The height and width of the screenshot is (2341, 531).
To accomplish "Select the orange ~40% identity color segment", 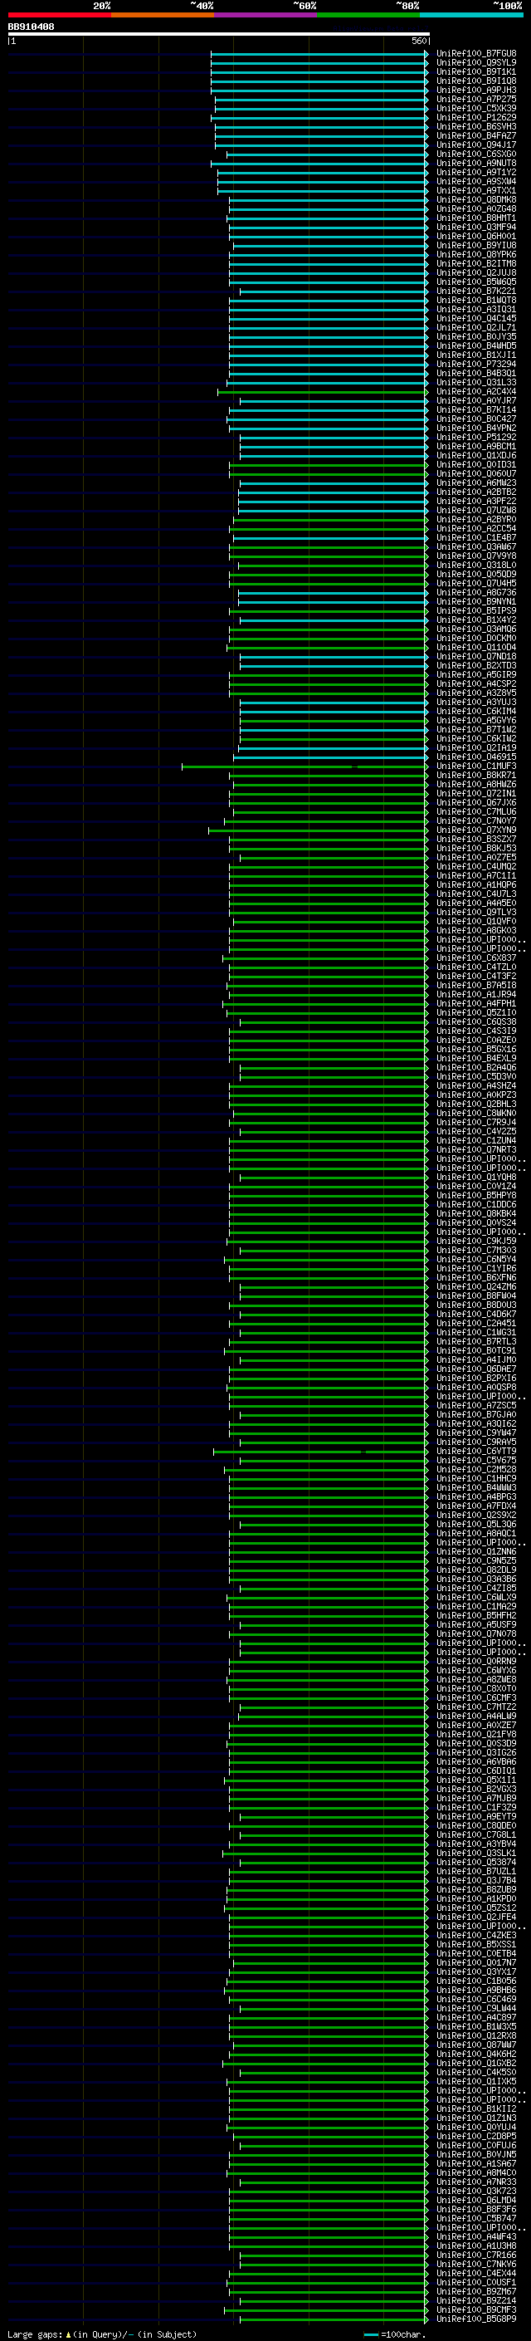I will tap(163, 15).
